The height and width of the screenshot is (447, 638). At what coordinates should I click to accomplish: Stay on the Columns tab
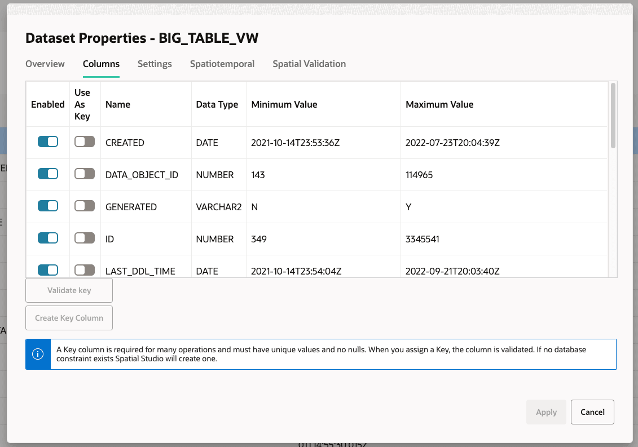pos(101,64)
